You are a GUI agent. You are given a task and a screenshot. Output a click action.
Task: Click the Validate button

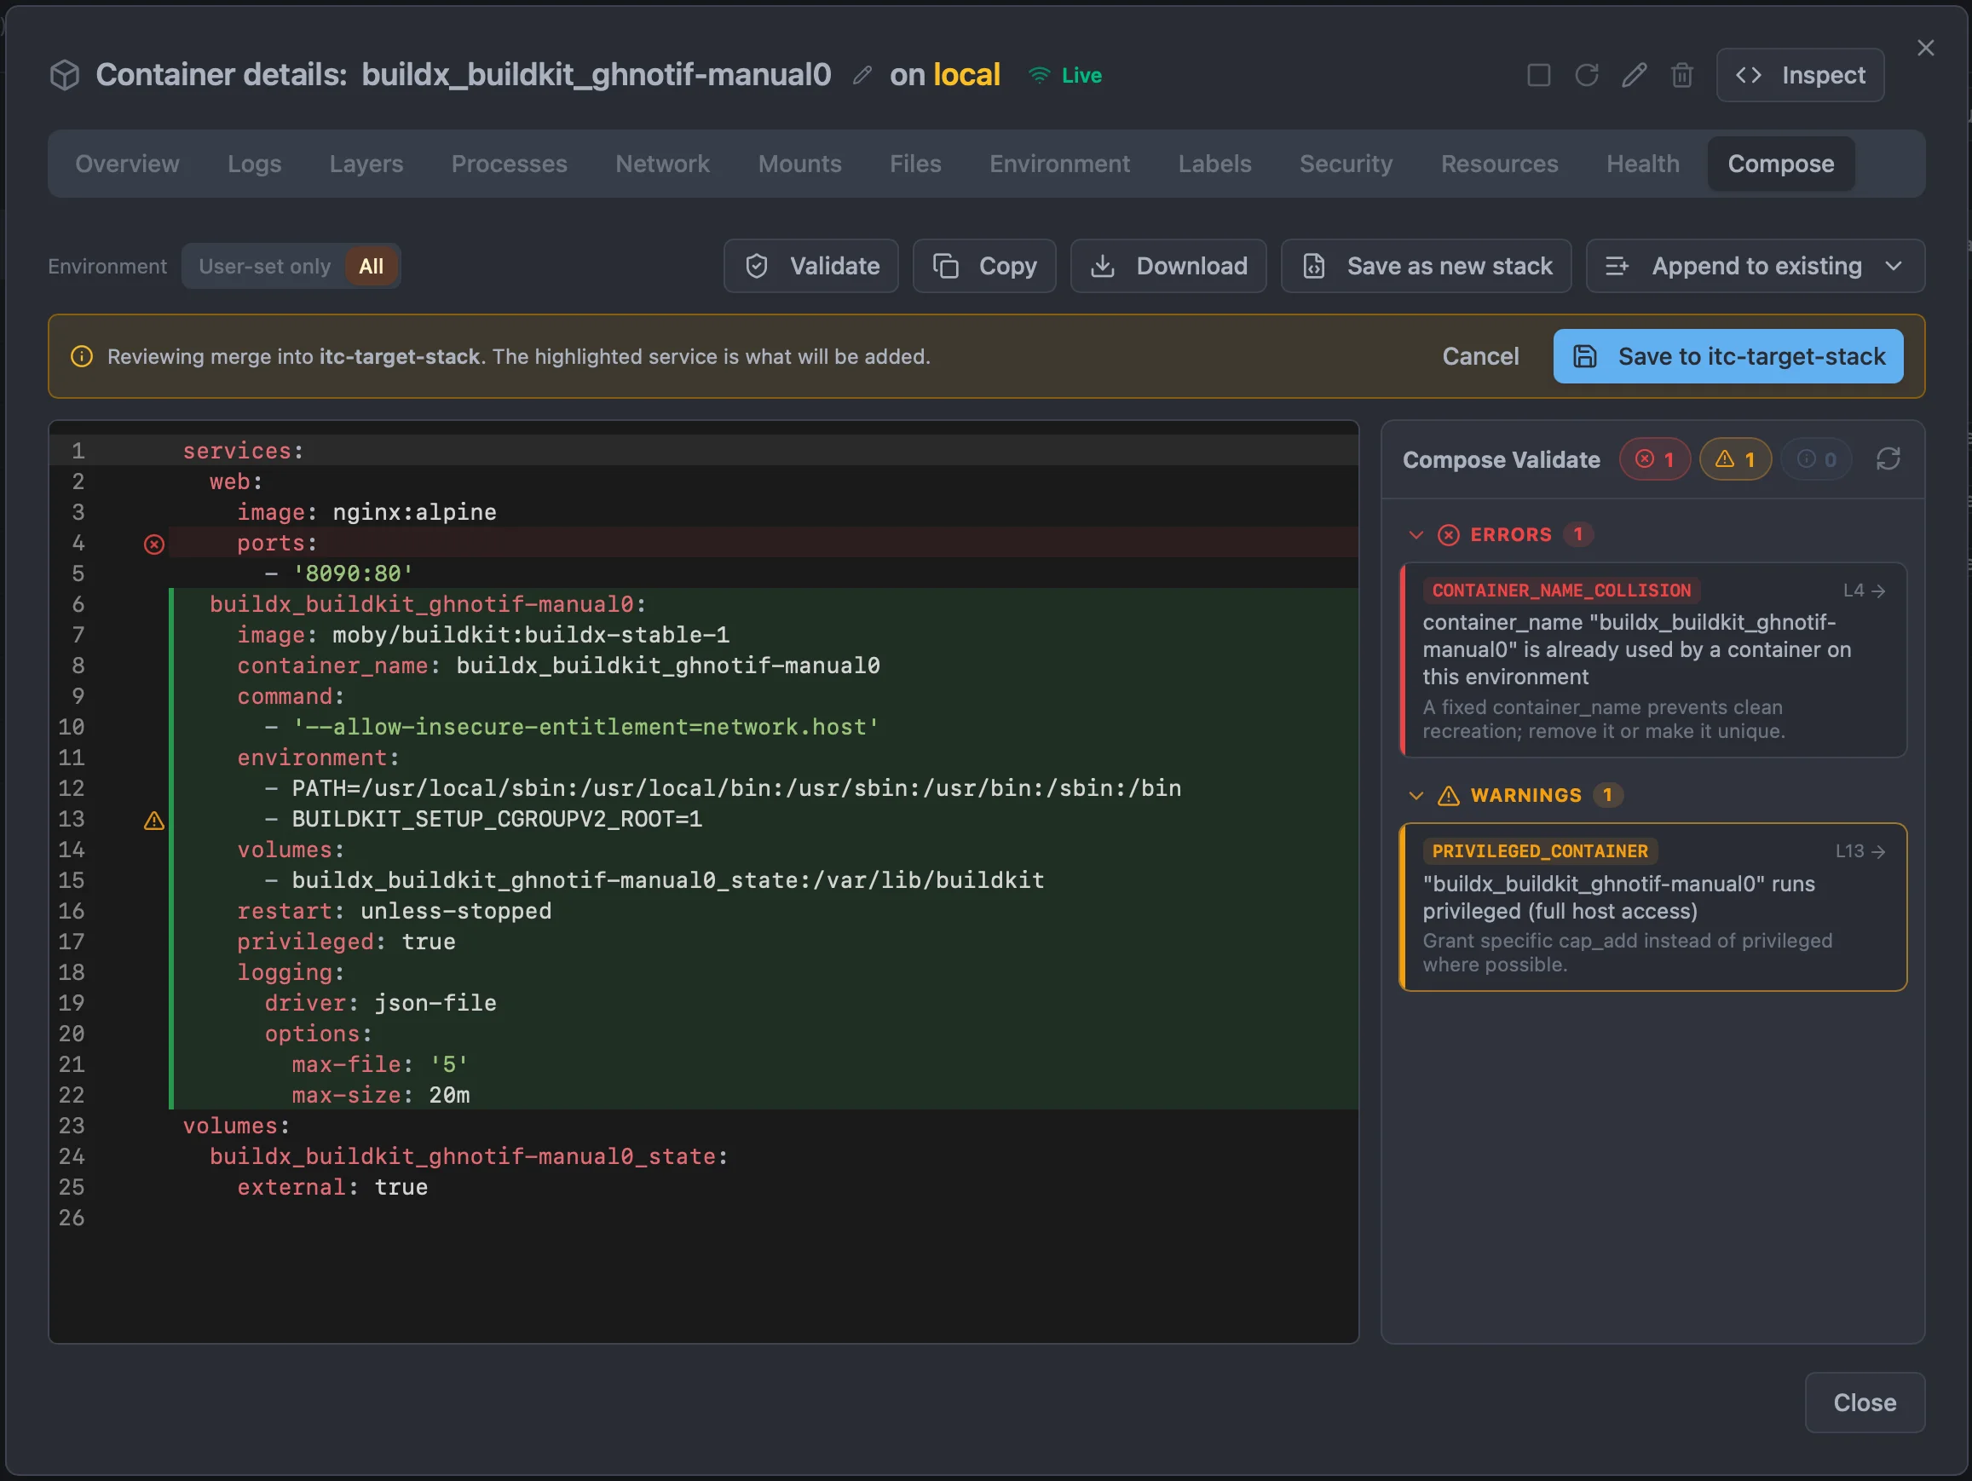point(811,266)
